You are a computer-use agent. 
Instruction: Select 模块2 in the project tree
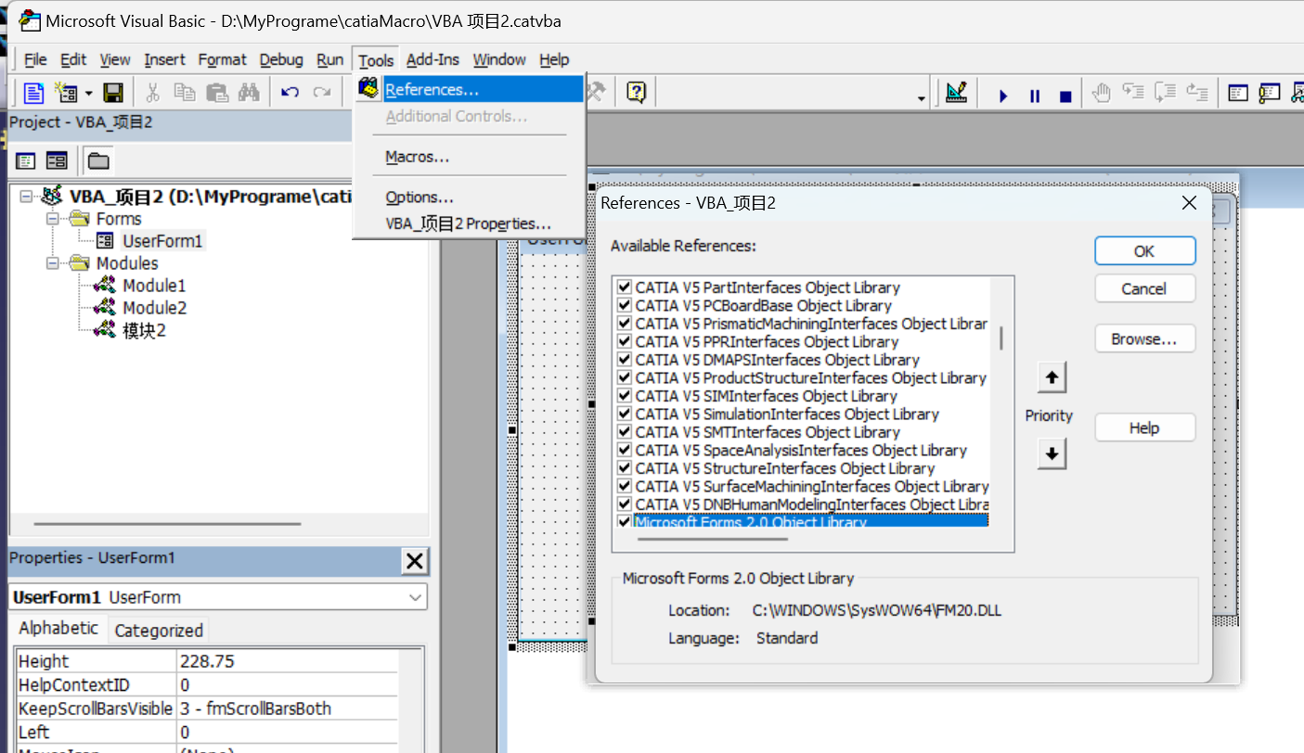[144, 330]
